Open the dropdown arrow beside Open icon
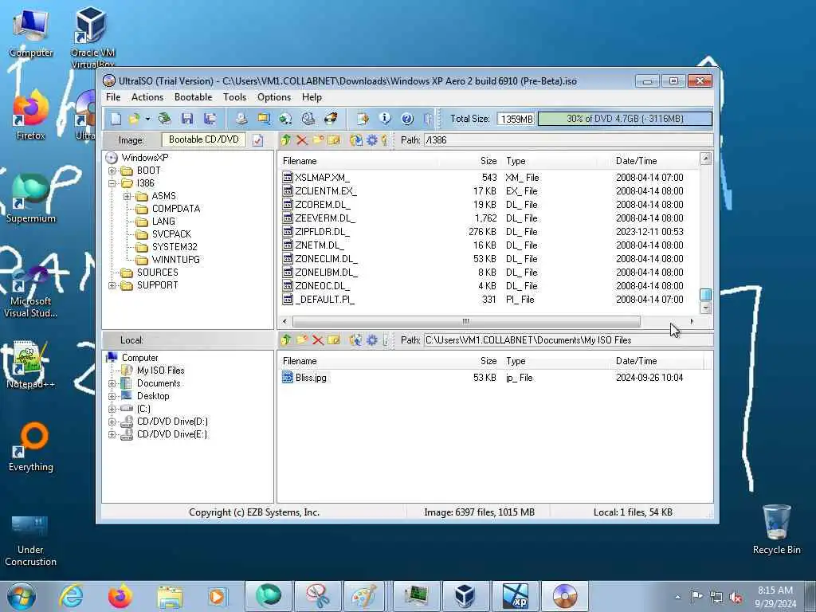Image resolution: width=816 pixels, height=612 pixels. coord(147,120)
